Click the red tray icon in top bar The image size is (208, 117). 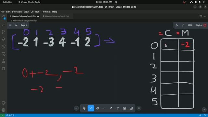pyautogui.click(x=185, y=2)
